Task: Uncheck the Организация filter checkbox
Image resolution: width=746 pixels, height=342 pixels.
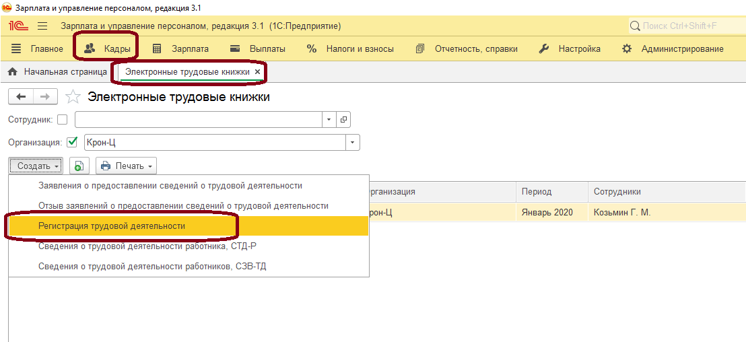Action: tap(72, 142)
